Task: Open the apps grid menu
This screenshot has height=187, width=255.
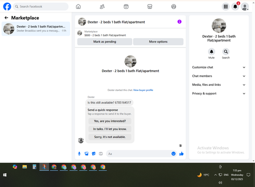Action: tap(225, 7)
